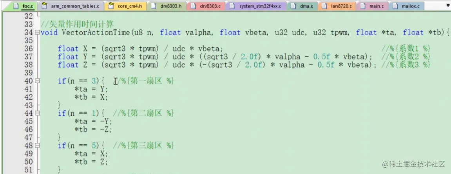Viewport: 451px width, 174px height.
Task: Click the parameter 'float *tb' in the signature
Action: 422,32
